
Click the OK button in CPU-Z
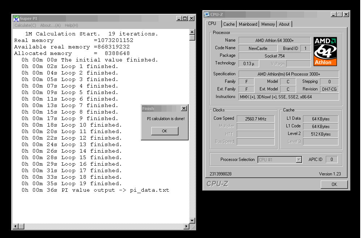[x=334, y=184]
